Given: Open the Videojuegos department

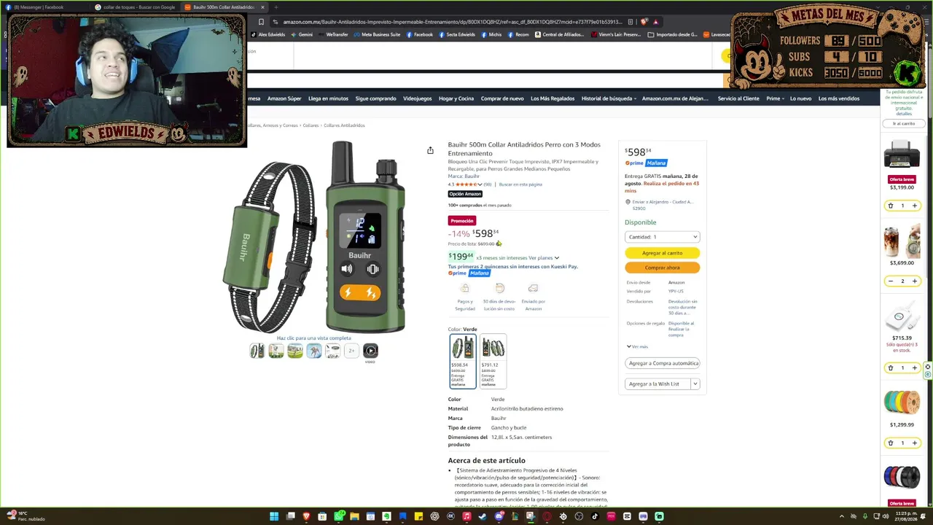Looking at the screenshot, I should pyautogui.click(x=418, y=98).
